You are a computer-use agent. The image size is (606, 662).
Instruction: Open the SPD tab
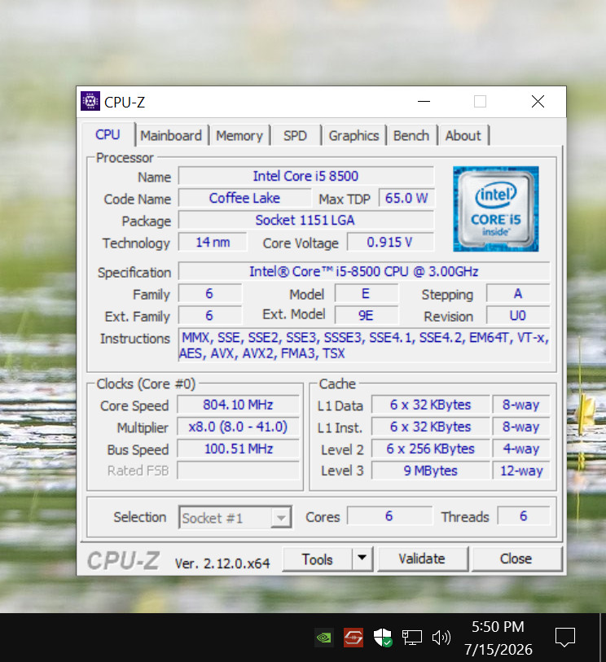tap(295, 135)
